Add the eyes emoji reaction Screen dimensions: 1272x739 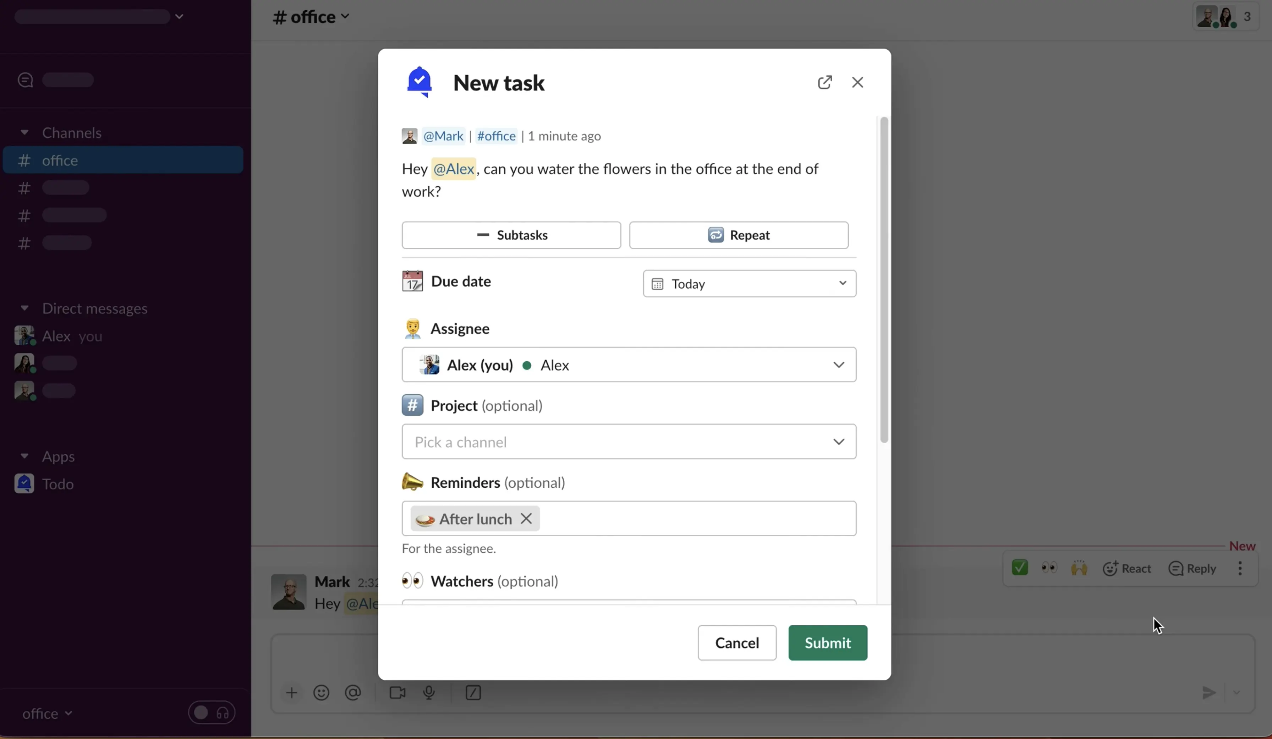(x=1049, y=568)
